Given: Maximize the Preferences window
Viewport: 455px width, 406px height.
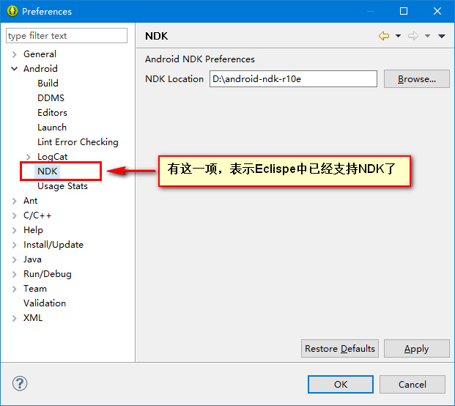Looking at the screenshot, I should [404, 11].
